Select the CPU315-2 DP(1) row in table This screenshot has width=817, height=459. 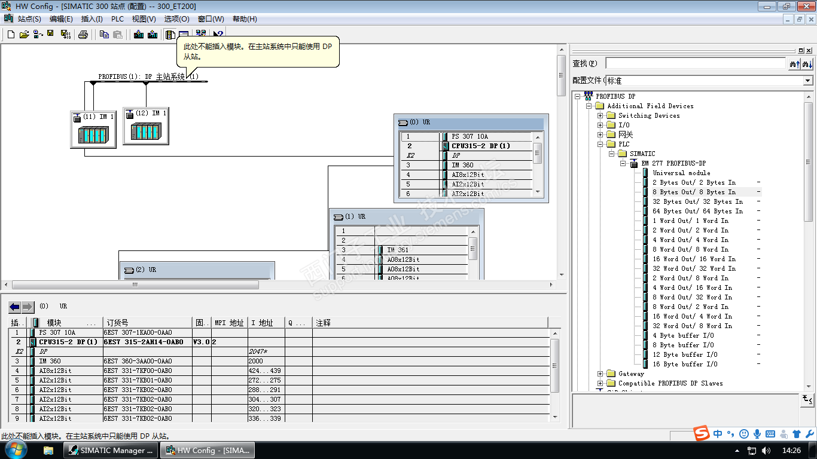68,342
